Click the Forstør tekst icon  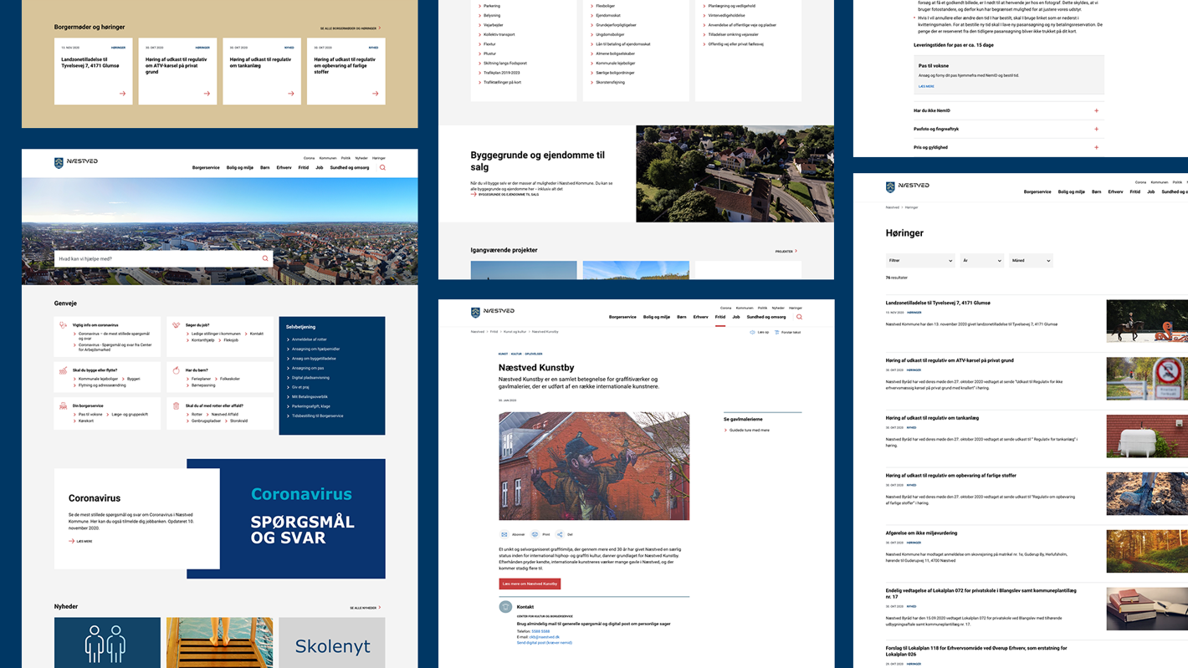point(776,332)
